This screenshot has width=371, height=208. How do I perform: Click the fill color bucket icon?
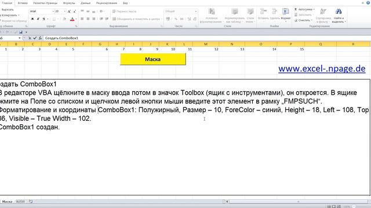[64, 19]
